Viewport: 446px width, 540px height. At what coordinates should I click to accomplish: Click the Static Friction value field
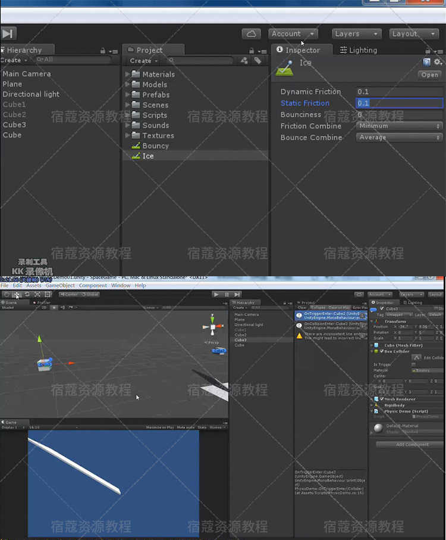tap(399, 103)
